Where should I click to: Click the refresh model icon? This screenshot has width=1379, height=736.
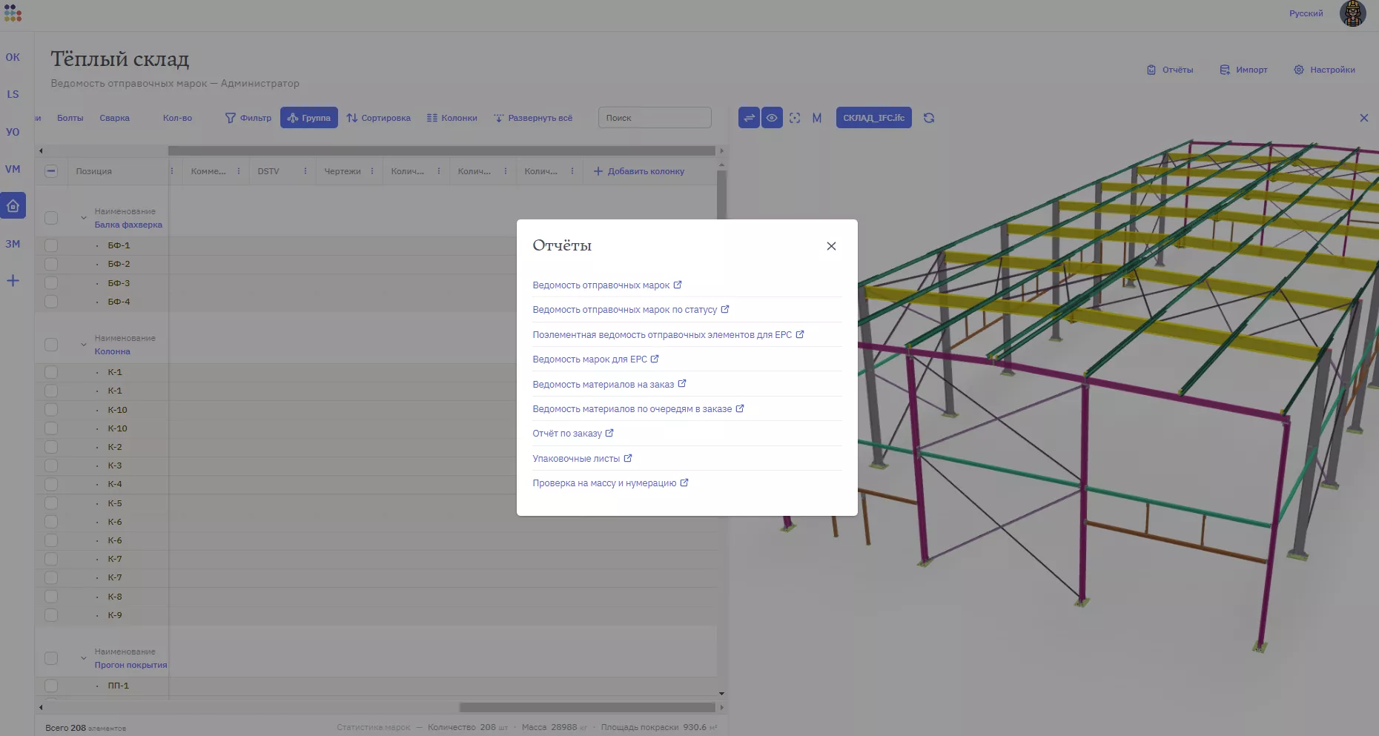929,118
